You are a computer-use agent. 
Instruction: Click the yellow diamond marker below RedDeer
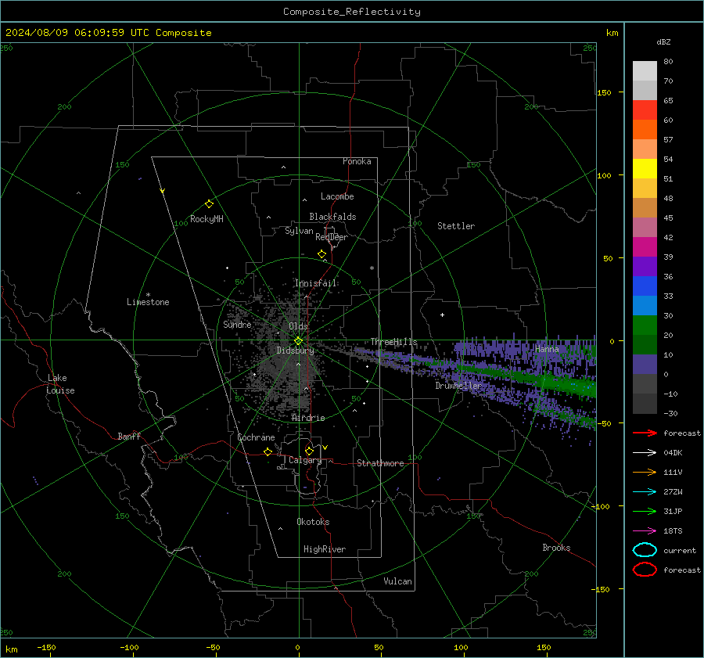(321, 254)
